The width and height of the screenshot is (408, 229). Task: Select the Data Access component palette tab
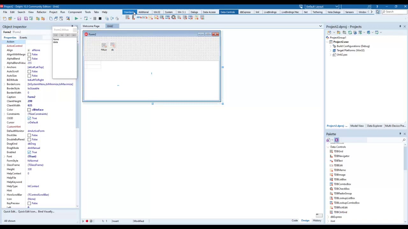[x=209, y=12]
